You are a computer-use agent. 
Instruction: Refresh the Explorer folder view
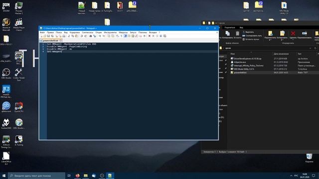pos(315,48)
